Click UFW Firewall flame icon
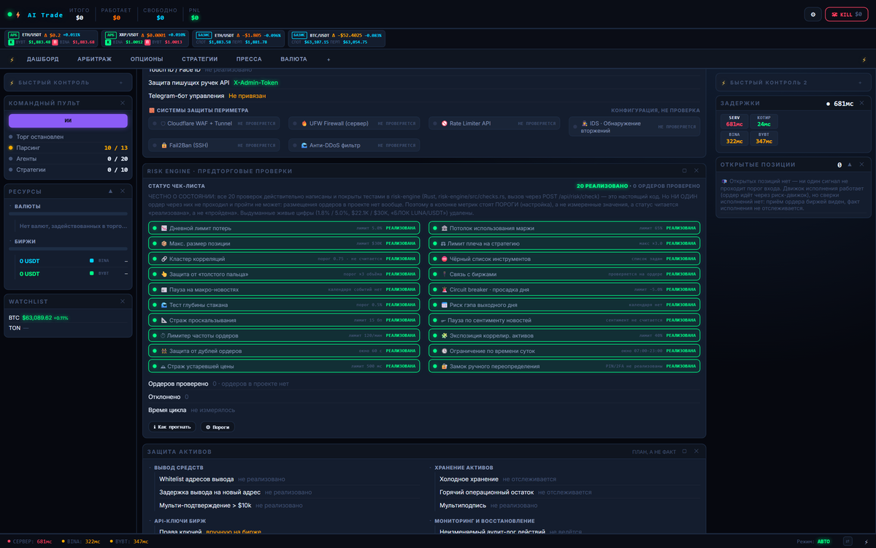Image resolution: width=876 pixels, height=548 pixels. (304, 123)
